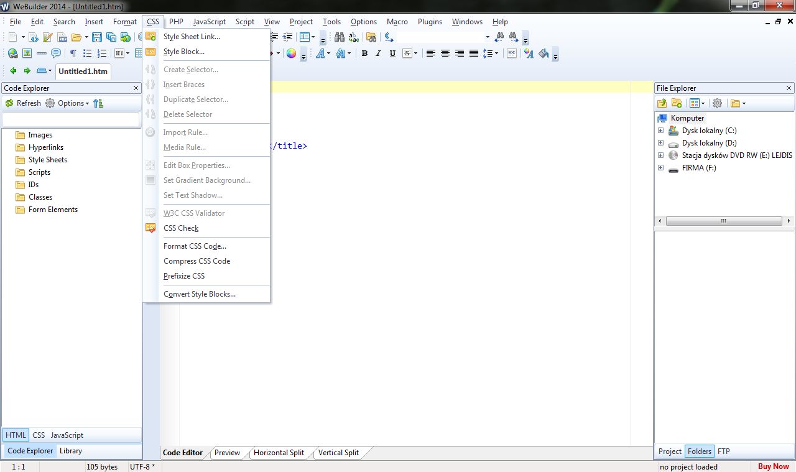The height and width of the screenshot is (472, 796).
Task: Select CSS Check menu entry
Action: 181,228
